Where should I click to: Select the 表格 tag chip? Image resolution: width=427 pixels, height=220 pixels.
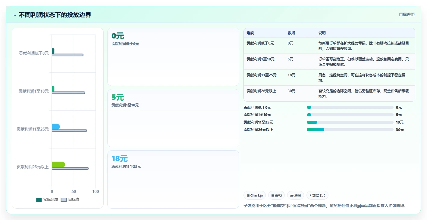276,195
